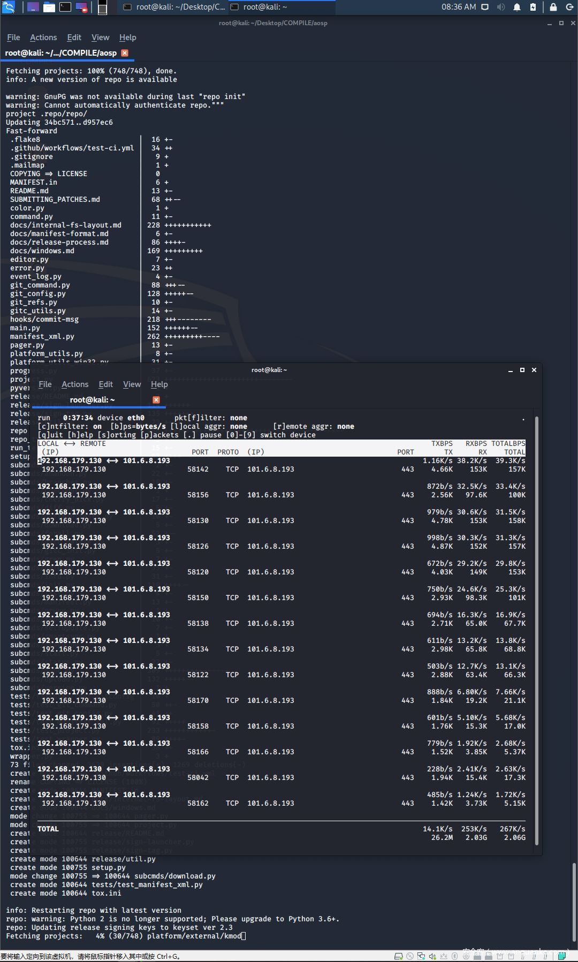The image size is (578, 962).
Task: Launch the file manager from the panel
Action: pyautogui.click(x=49, y=7)
